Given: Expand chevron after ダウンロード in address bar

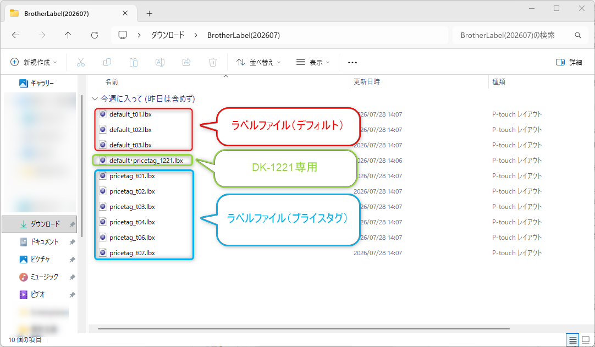Looking at the screenshot, I should [x=196, y=35].
